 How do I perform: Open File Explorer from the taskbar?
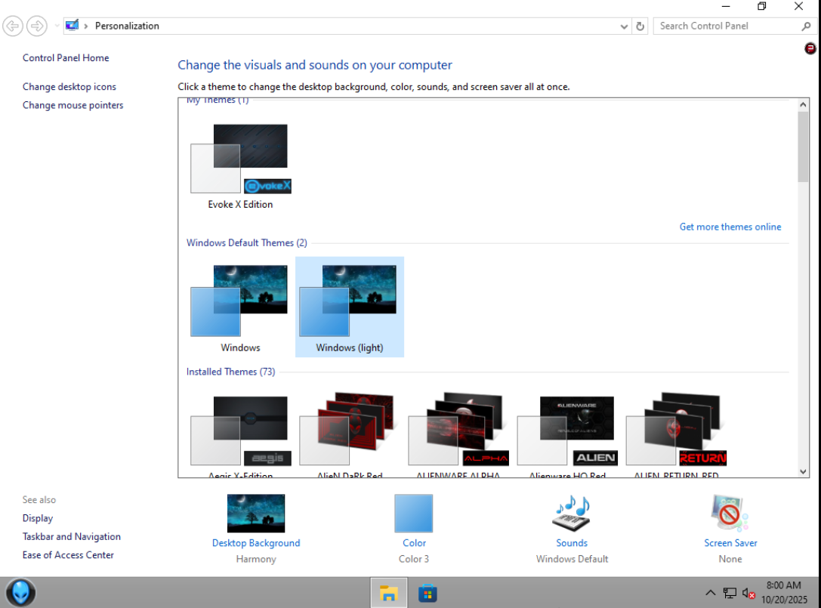pyautogui.click(x=389, y=593)
